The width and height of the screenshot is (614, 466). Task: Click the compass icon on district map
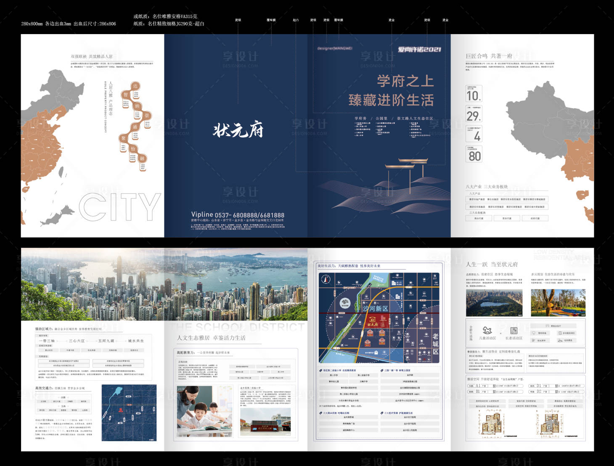pos(326,279)
